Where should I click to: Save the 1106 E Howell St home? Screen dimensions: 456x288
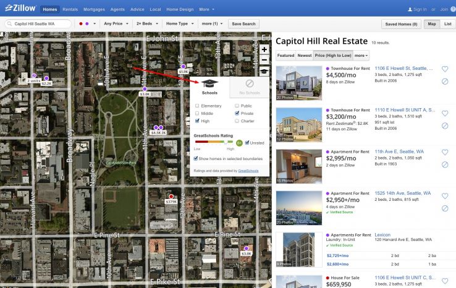point(445,69)
